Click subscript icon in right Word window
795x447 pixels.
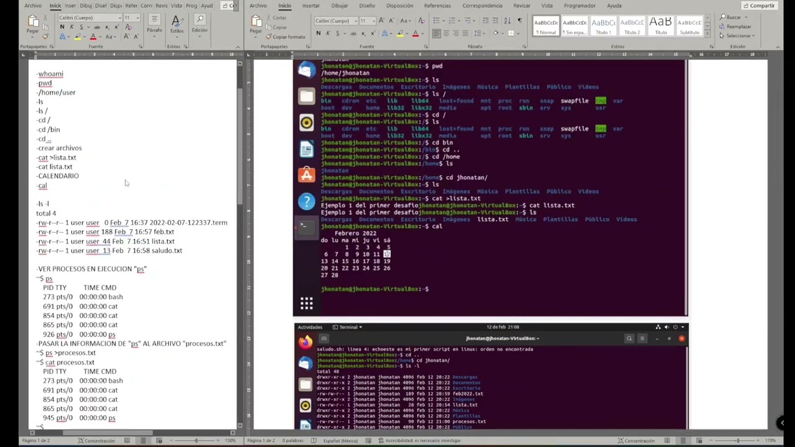[x=363, y=34]
